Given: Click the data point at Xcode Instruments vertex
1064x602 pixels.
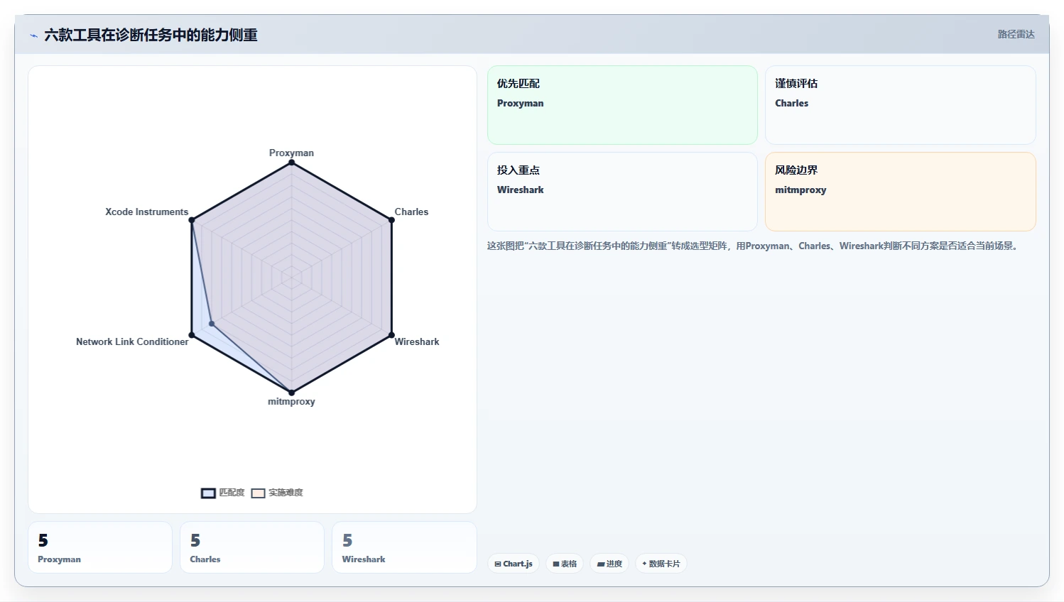Looking at the screenshot, I should pyautogui.click(x=192, y=220).
